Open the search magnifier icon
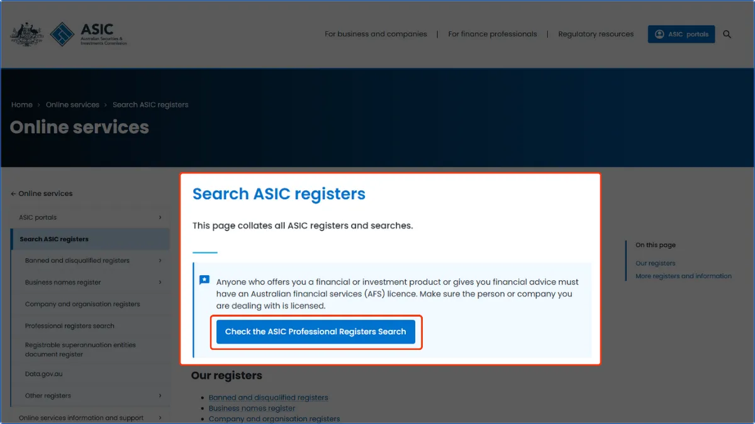 coord(727,35)
